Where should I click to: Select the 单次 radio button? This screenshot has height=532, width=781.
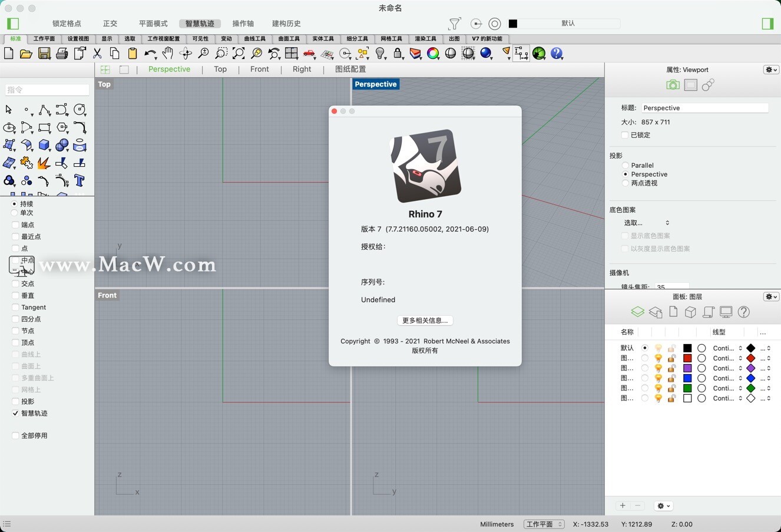click(14, 213)
